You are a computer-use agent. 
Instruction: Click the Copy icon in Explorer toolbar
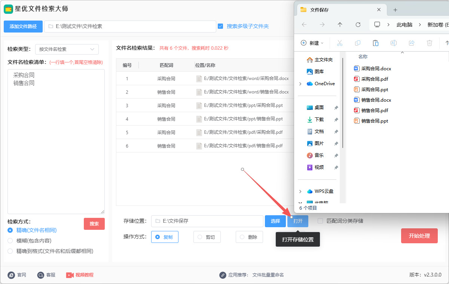pyautogui.click(x=357, y=43)
